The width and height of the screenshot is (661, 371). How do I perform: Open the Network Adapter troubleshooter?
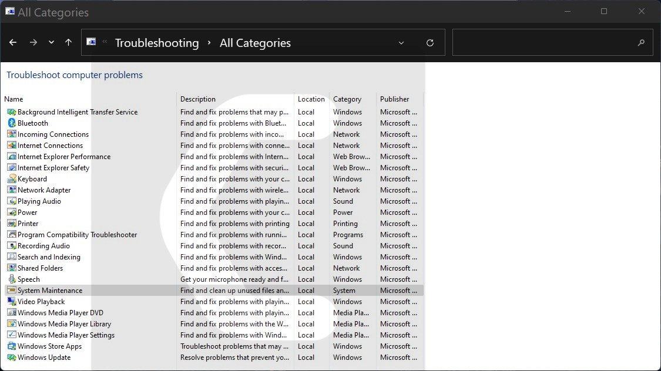tap(44, 190)
